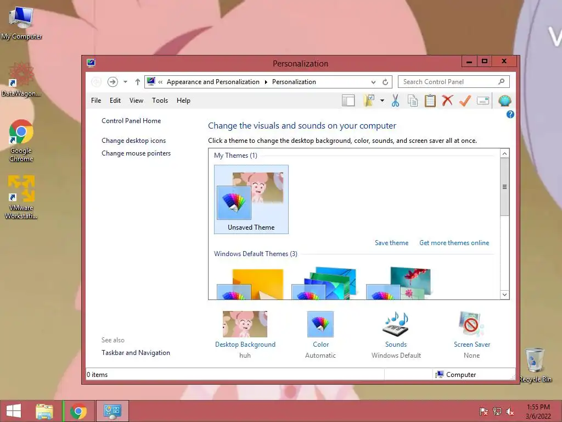Open the Screen Saver settings icon

click(471, 324)
